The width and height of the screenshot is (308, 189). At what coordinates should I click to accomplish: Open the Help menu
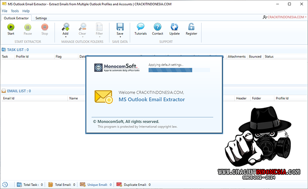[x=26, y=11]
